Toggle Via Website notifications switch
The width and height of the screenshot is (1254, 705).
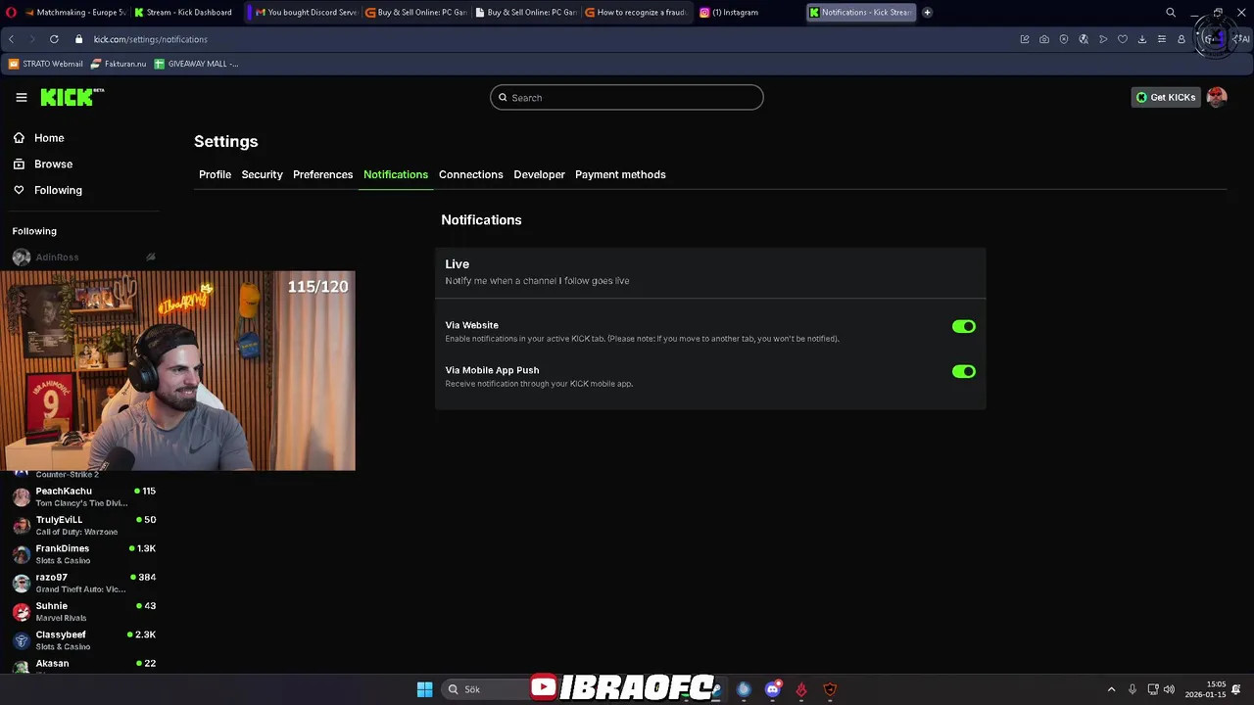[964, 327]
